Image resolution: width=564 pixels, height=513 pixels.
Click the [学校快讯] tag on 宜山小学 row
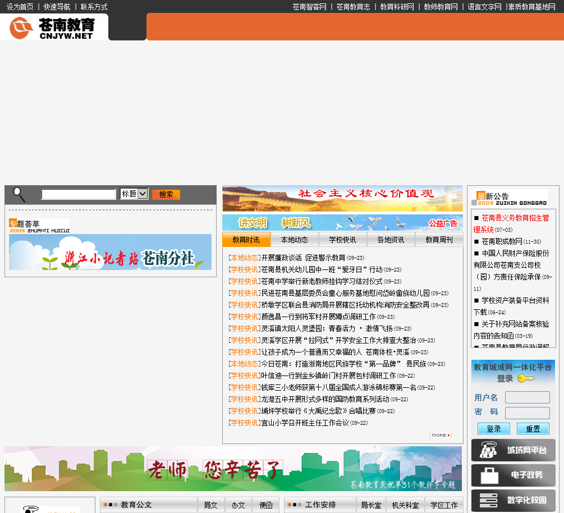(245, 423)
